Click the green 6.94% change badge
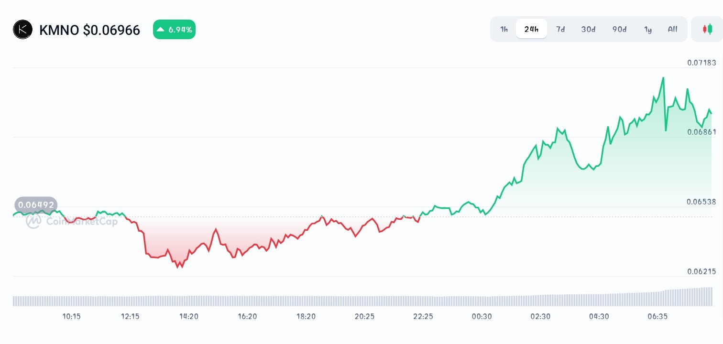This screenshot has height=344, width=723. pos(174,29)
